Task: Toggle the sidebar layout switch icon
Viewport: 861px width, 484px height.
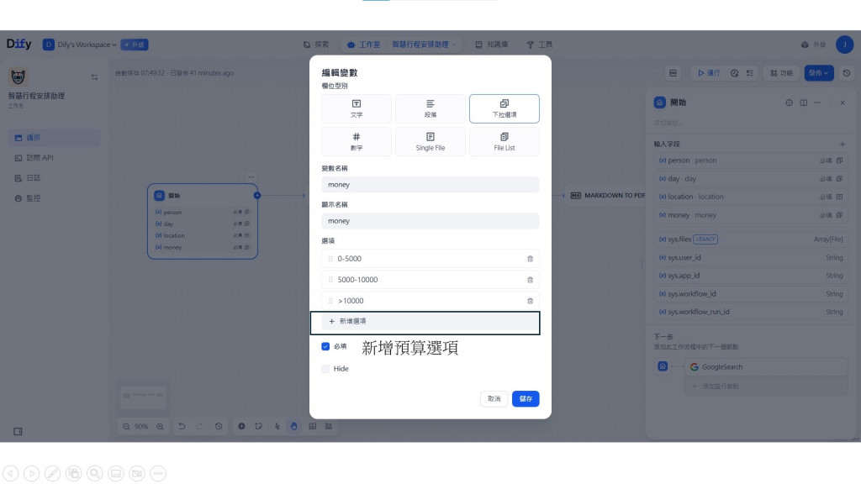Action: click(94, 77)
